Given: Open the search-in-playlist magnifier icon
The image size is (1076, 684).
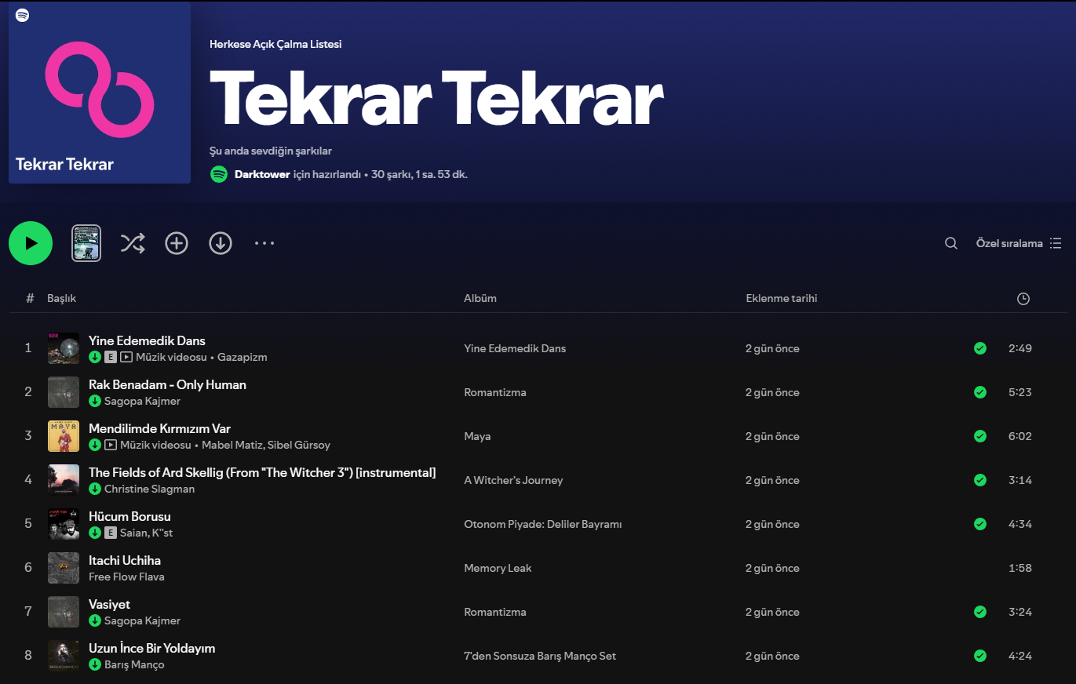Looking at the screenshot, I should [950, 243].
